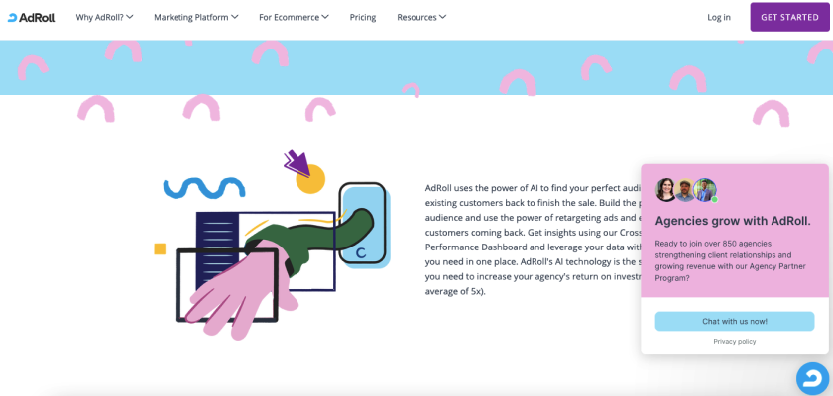Click the Log in link
Viewport: 833px width, 396px height.
click(x=719, y=17)
